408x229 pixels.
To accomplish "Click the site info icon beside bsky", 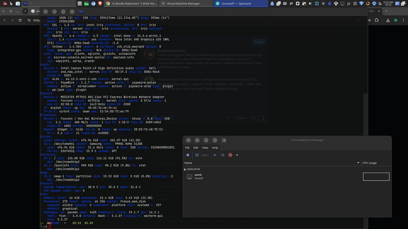I will [29, 20].
